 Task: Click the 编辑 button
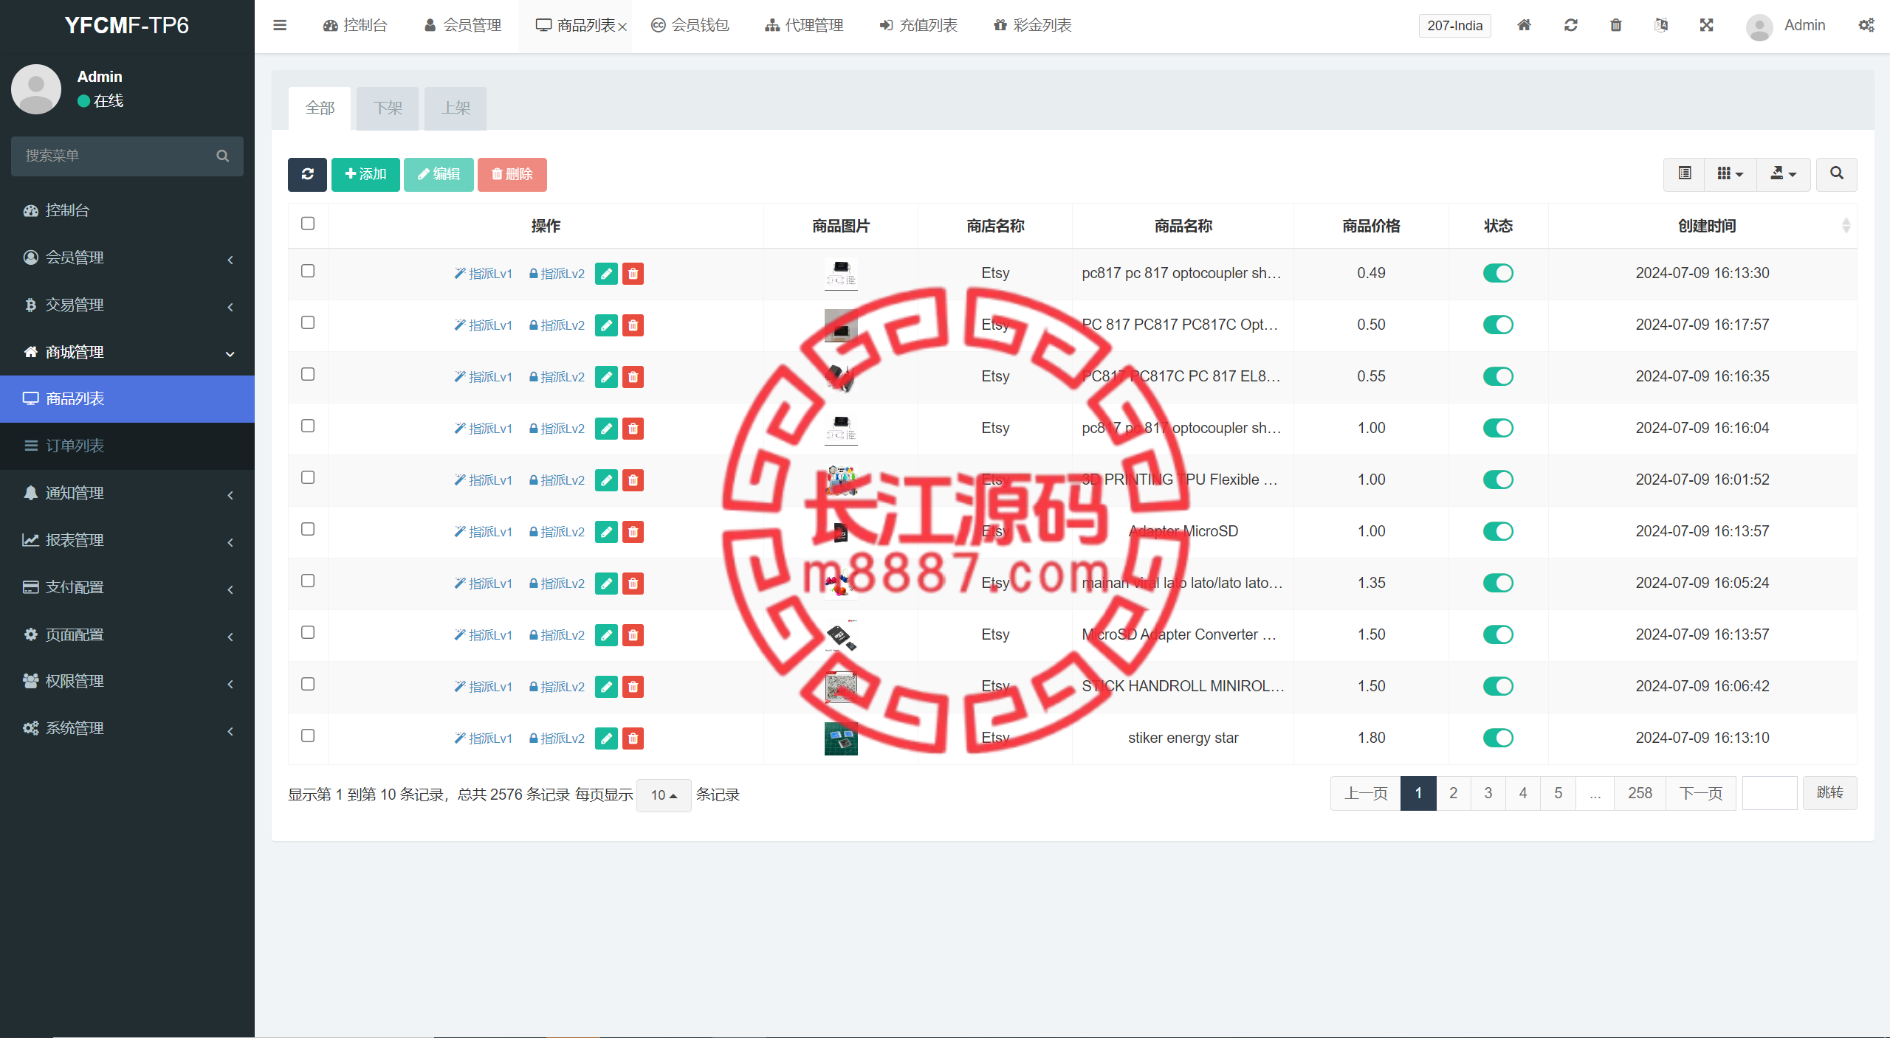click(439, 174)
